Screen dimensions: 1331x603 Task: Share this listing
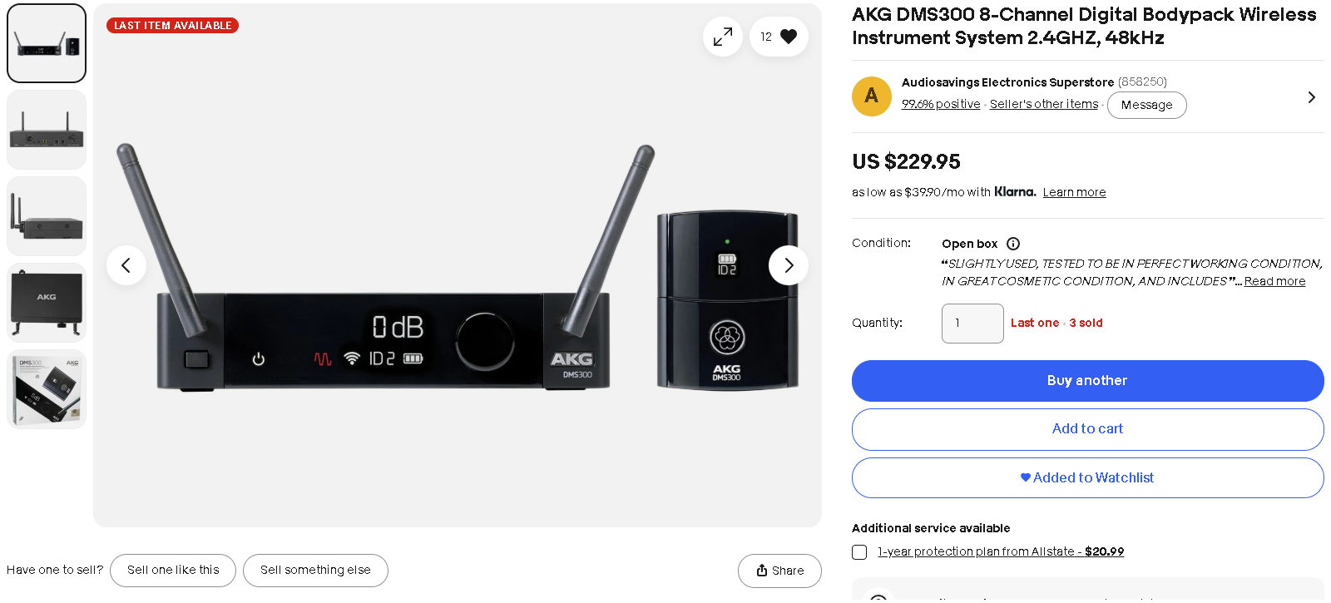779,571
